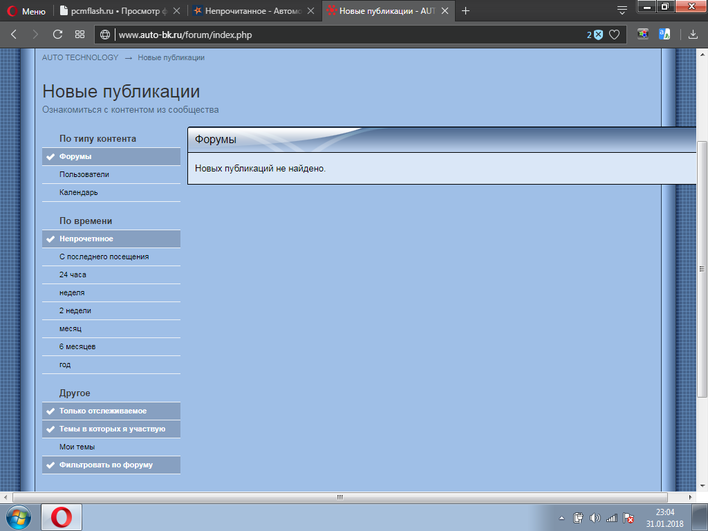Toggle Только отслеживаемое filter
Viewport: 708px width, 531px height.
(x=111, y=411)
